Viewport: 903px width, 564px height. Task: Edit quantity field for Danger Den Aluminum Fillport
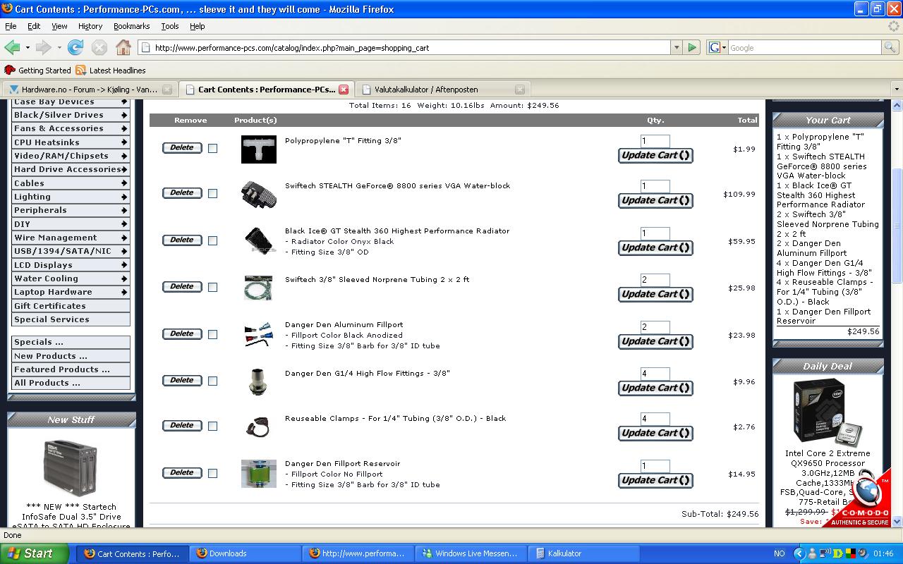point(655,327)
